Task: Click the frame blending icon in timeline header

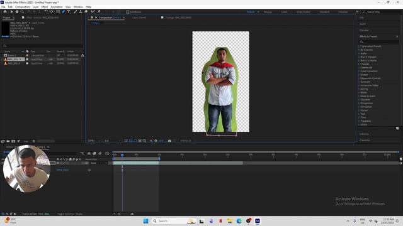Action: tap(94, 153)
